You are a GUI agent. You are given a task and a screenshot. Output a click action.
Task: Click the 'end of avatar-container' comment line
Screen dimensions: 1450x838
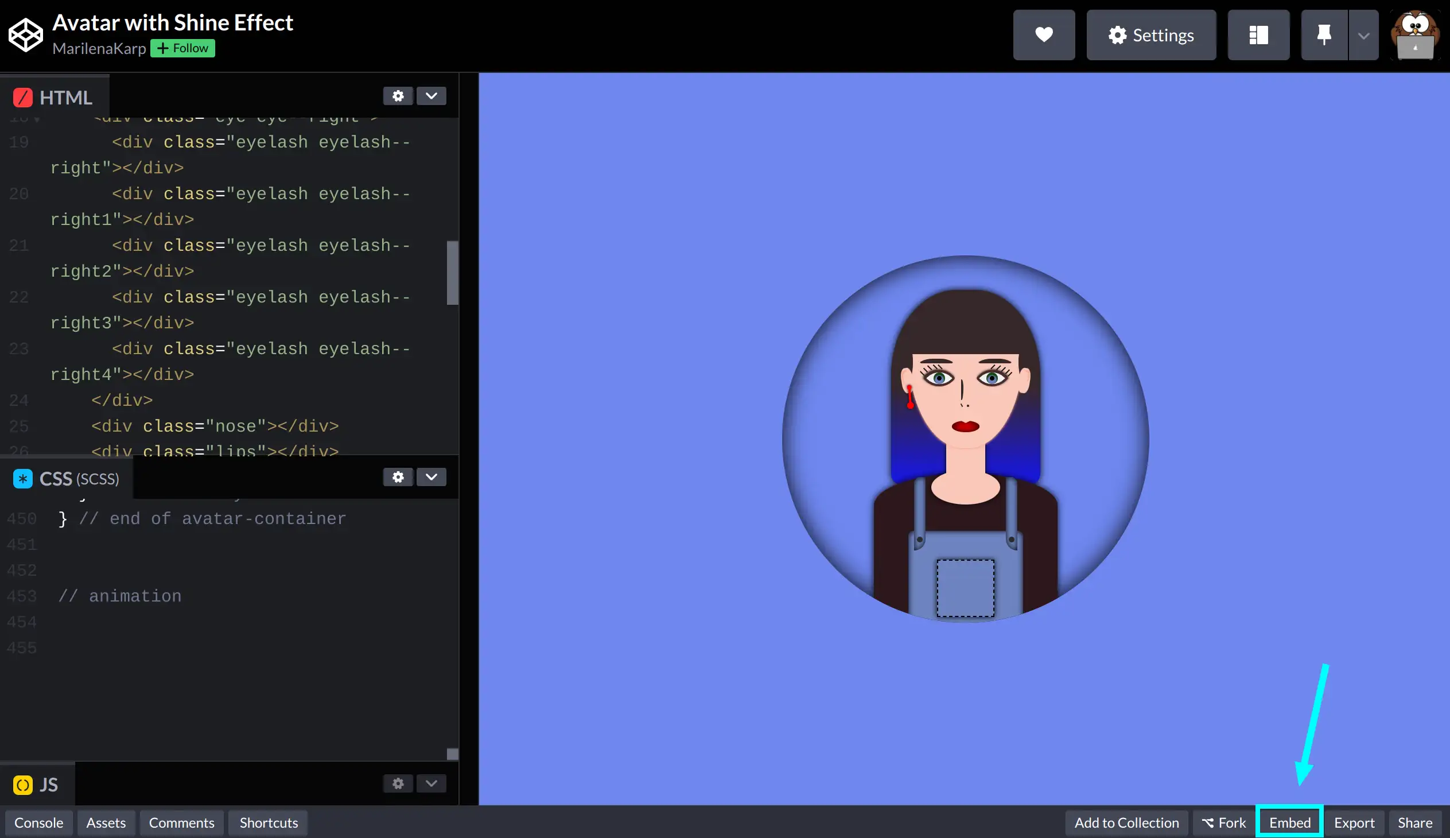point(202,518)
